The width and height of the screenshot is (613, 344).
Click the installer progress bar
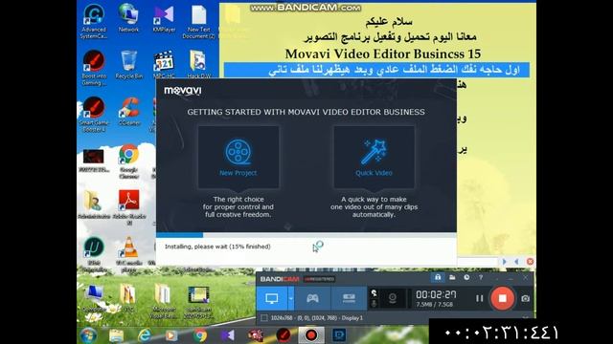tap(306, 235)
